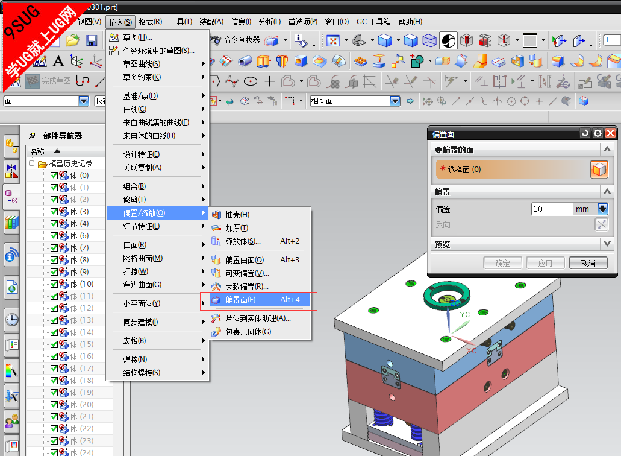This screenshot has width=621, height=456.
Task: Open the dropdown arrow beside Fit view
Action: 346,40
